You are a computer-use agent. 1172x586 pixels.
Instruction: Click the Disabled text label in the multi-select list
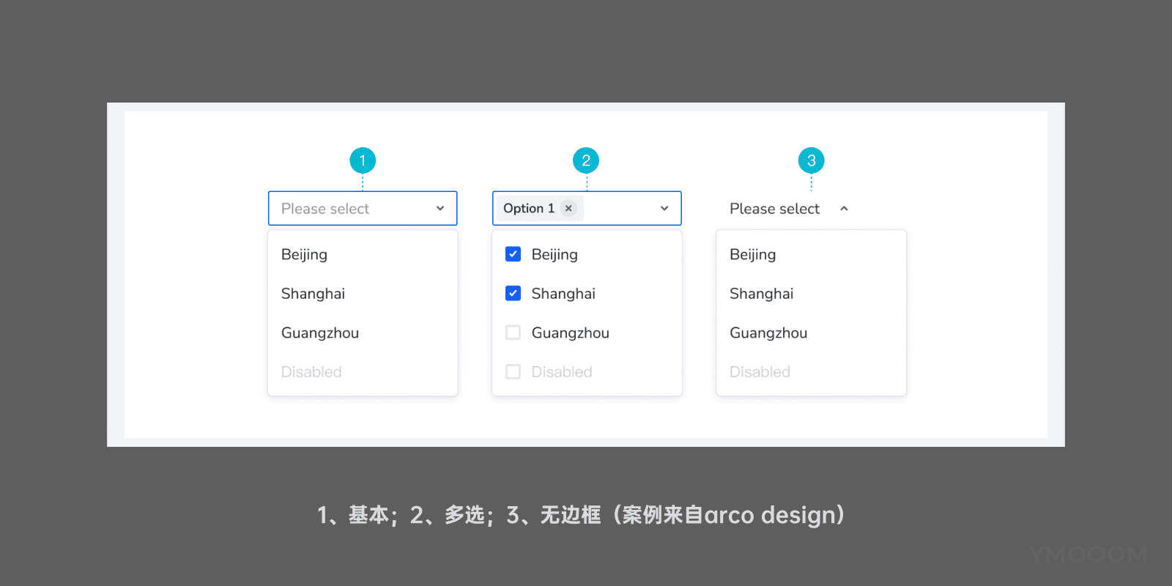pyautogui.click(x=562, y=372)
